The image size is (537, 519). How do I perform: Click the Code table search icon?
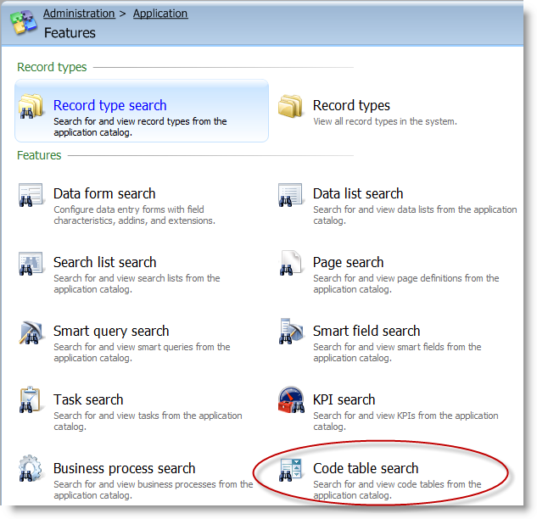[x=290, y=470]
